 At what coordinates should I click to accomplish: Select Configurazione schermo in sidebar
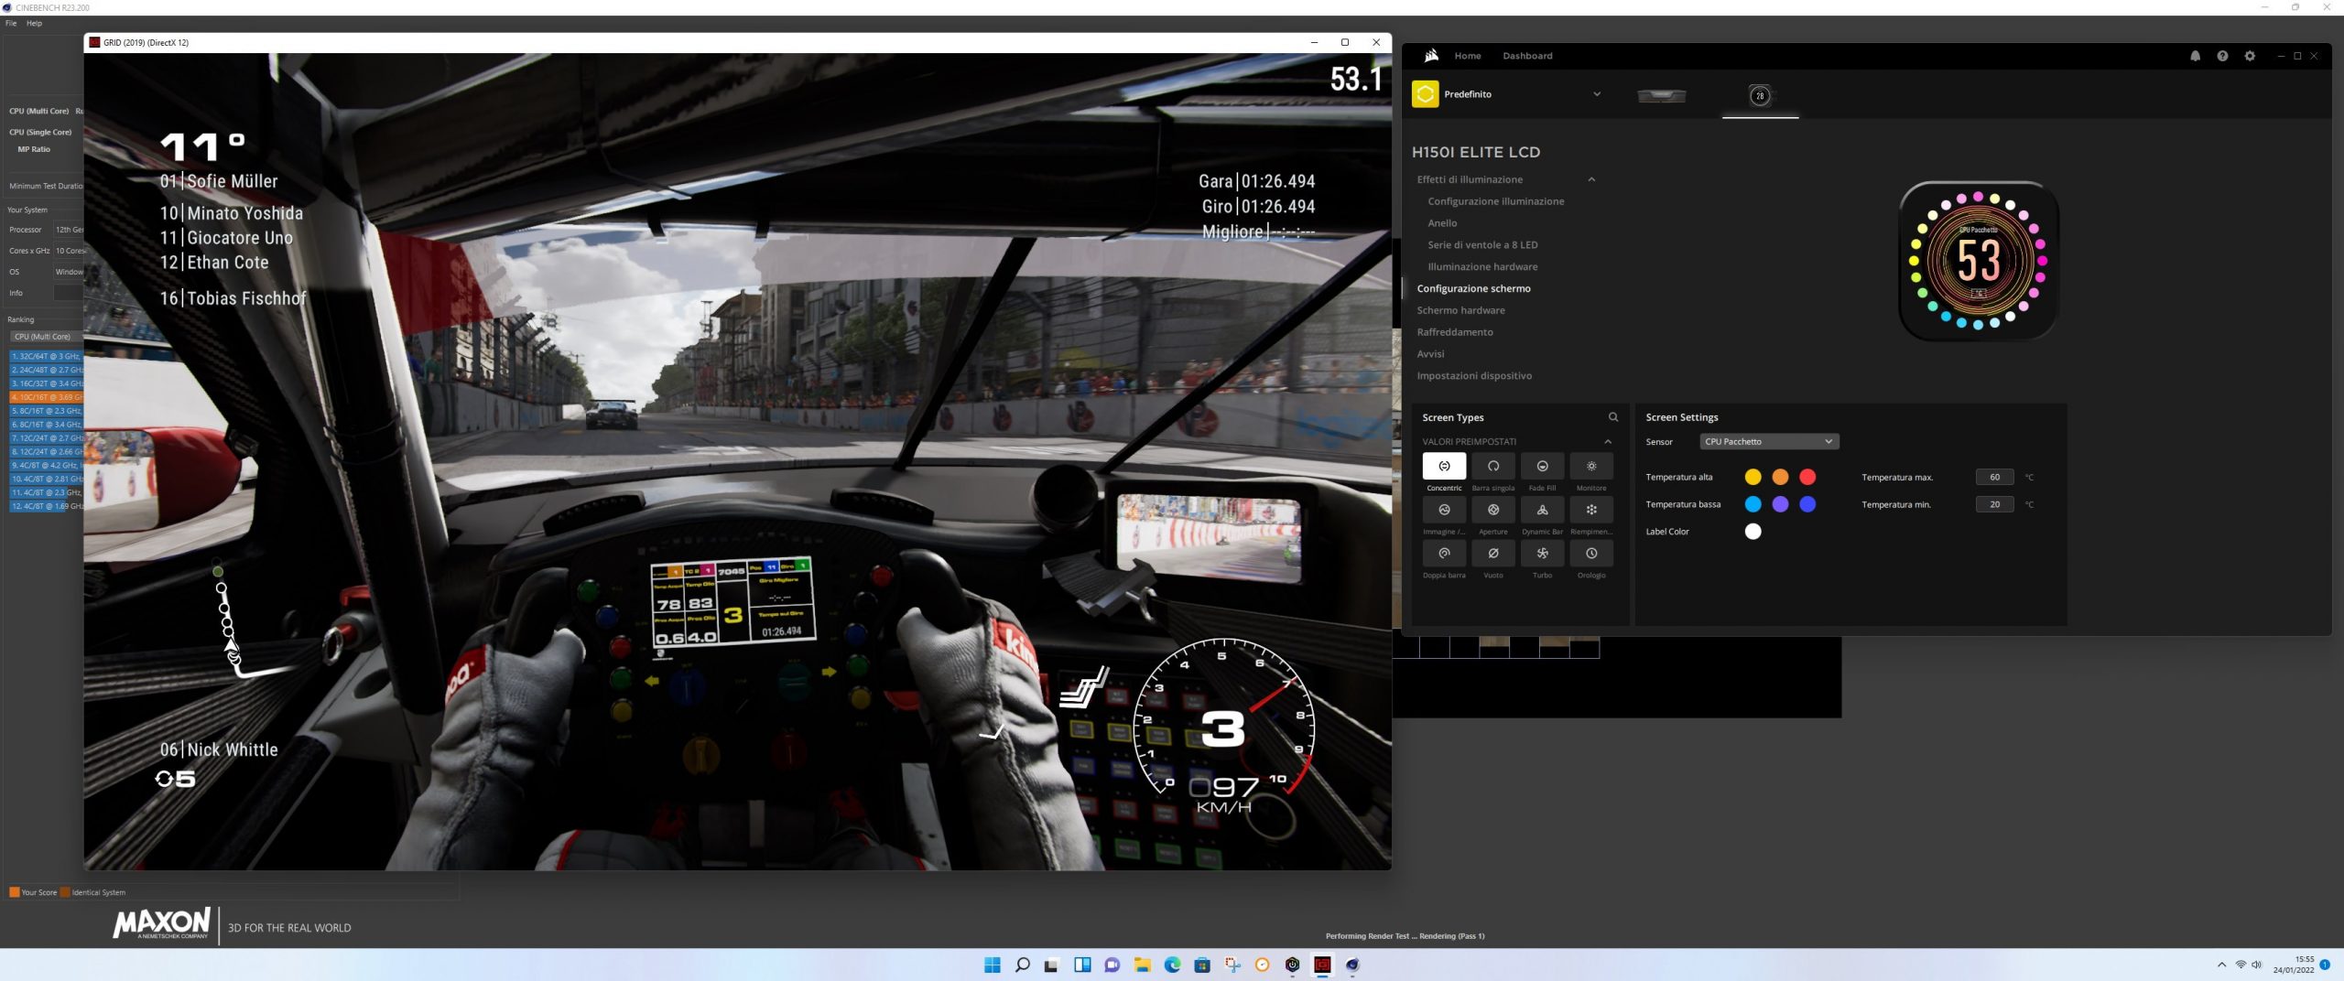(1473, 288)
